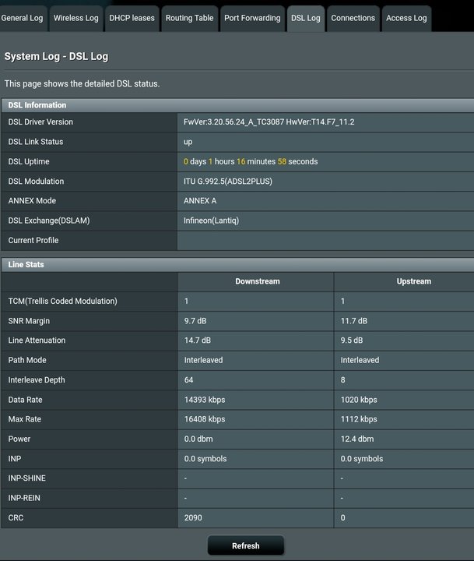474x561 pixels.
Task: Switch to the Wireless Log tab
Action: coord(75,18)
